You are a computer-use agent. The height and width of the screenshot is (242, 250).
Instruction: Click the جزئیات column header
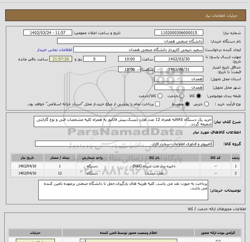click(x=35, y=233)
